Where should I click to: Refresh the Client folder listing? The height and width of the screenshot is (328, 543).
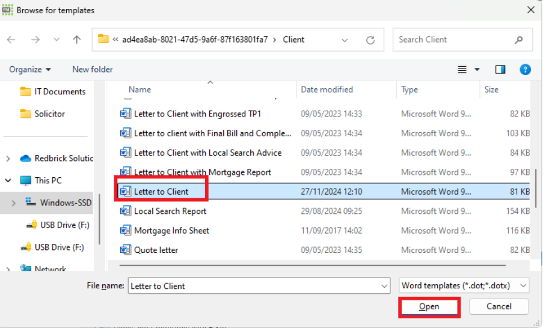coord(370,40)
